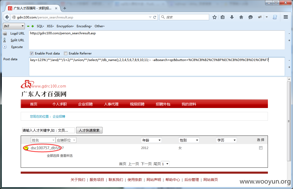Click into the HackBar URL text area
This screenshot has width=293, height=189.
point(157,40)
